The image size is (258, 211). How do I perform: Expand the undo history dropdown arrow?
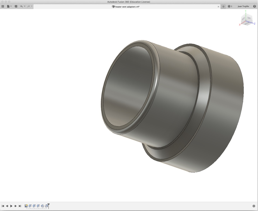tap(25, 6)
